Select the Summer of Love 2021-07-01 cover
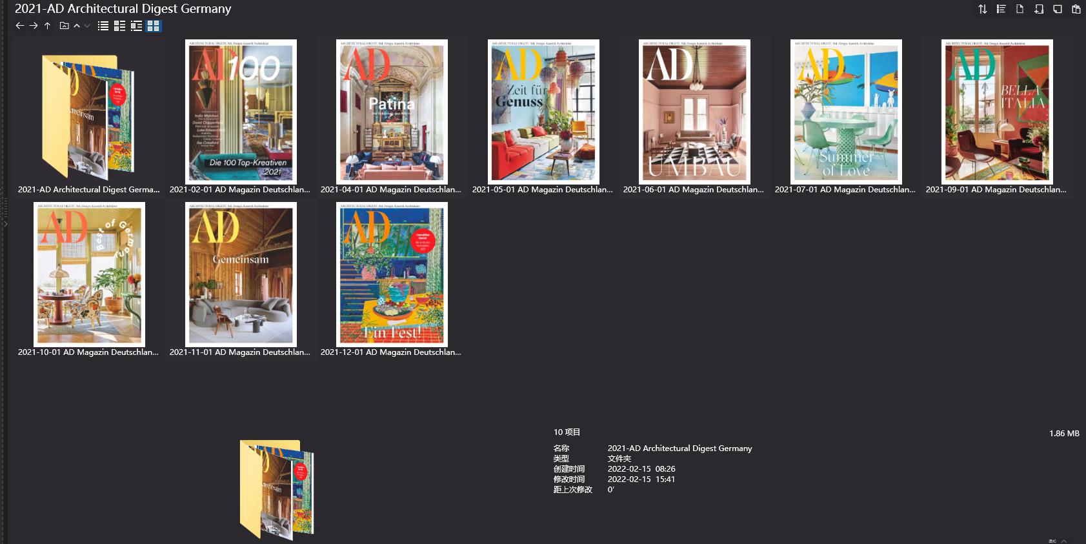1086x544 pixels. (846, 112)
